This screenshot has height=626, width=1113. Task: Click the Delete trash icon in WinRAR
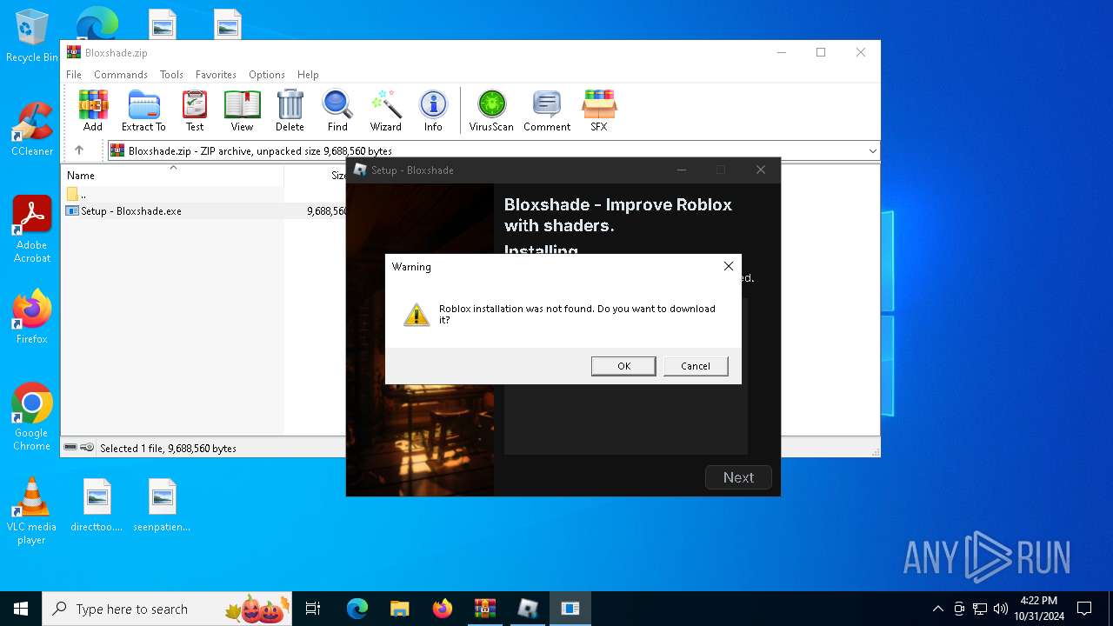tap(290, 110)
